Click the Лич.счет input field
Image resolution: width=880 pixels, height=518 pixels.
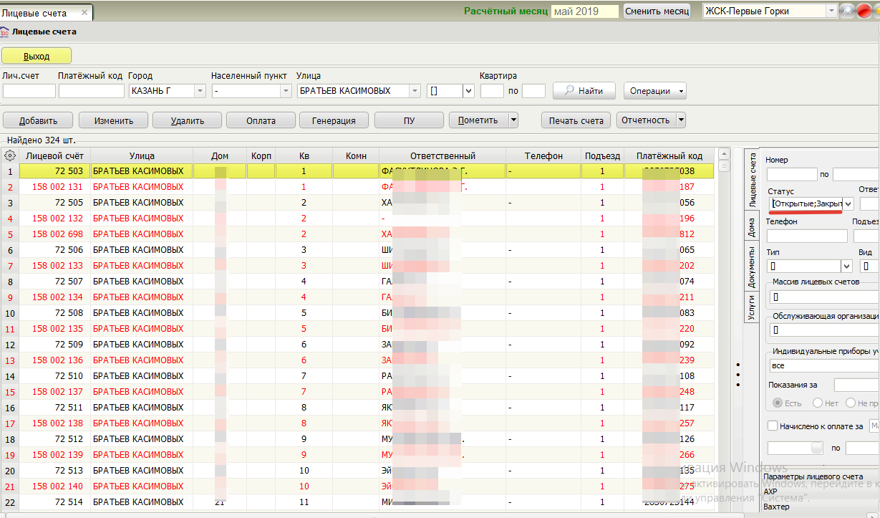(29, 91)
